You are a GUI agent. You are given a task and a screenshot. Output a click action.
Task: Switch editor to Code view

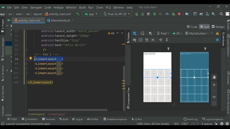pyautogui.click(x=192, y=27)
